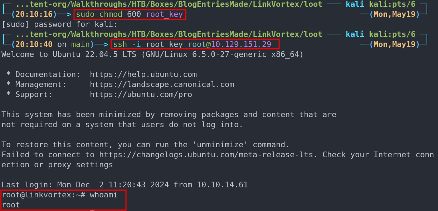438x211 pixels.
Task: Click the 'sudo chmod 600 root_key' command
Action: tap(130, 15)
